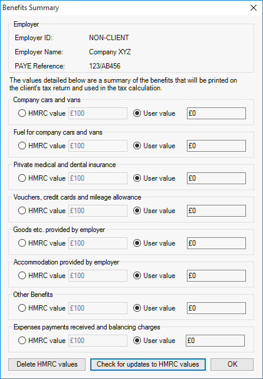The image size is (263, 379).
Task: Click the Fuel for company cars user value field
Action: (216, 146)
